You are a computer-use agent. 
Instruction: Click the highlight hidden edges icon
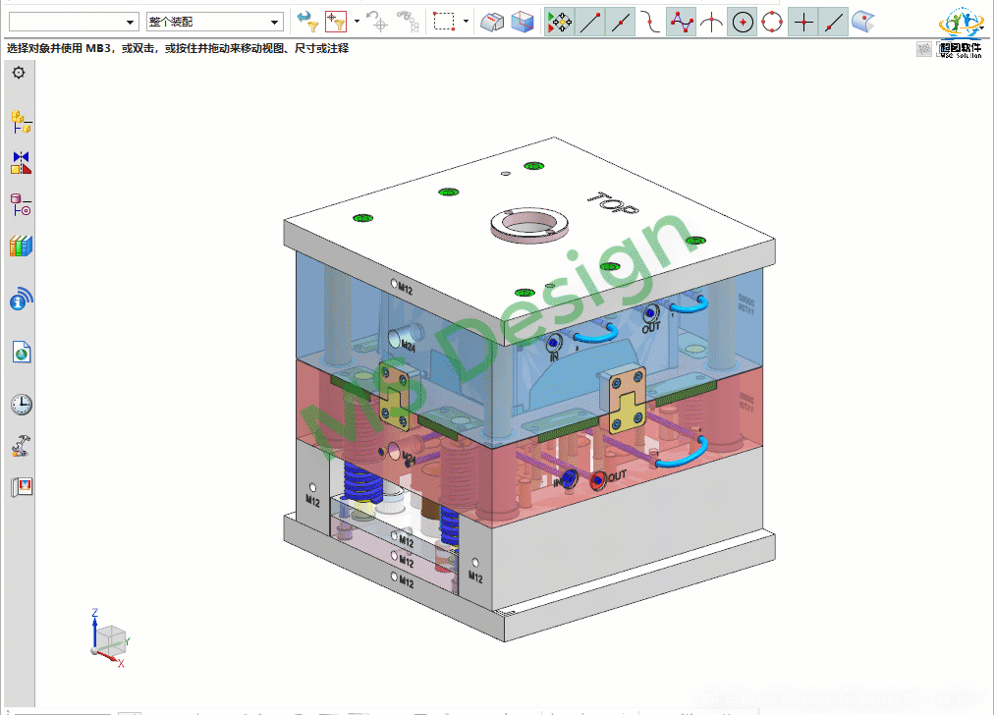pyautogui.click(x=492, y=22)
